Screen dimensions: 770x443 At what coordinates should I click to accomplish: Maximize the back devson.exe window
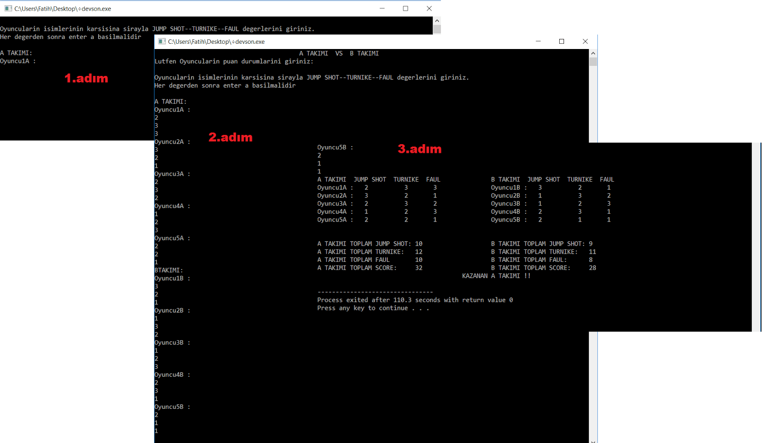tap(406, 9)
